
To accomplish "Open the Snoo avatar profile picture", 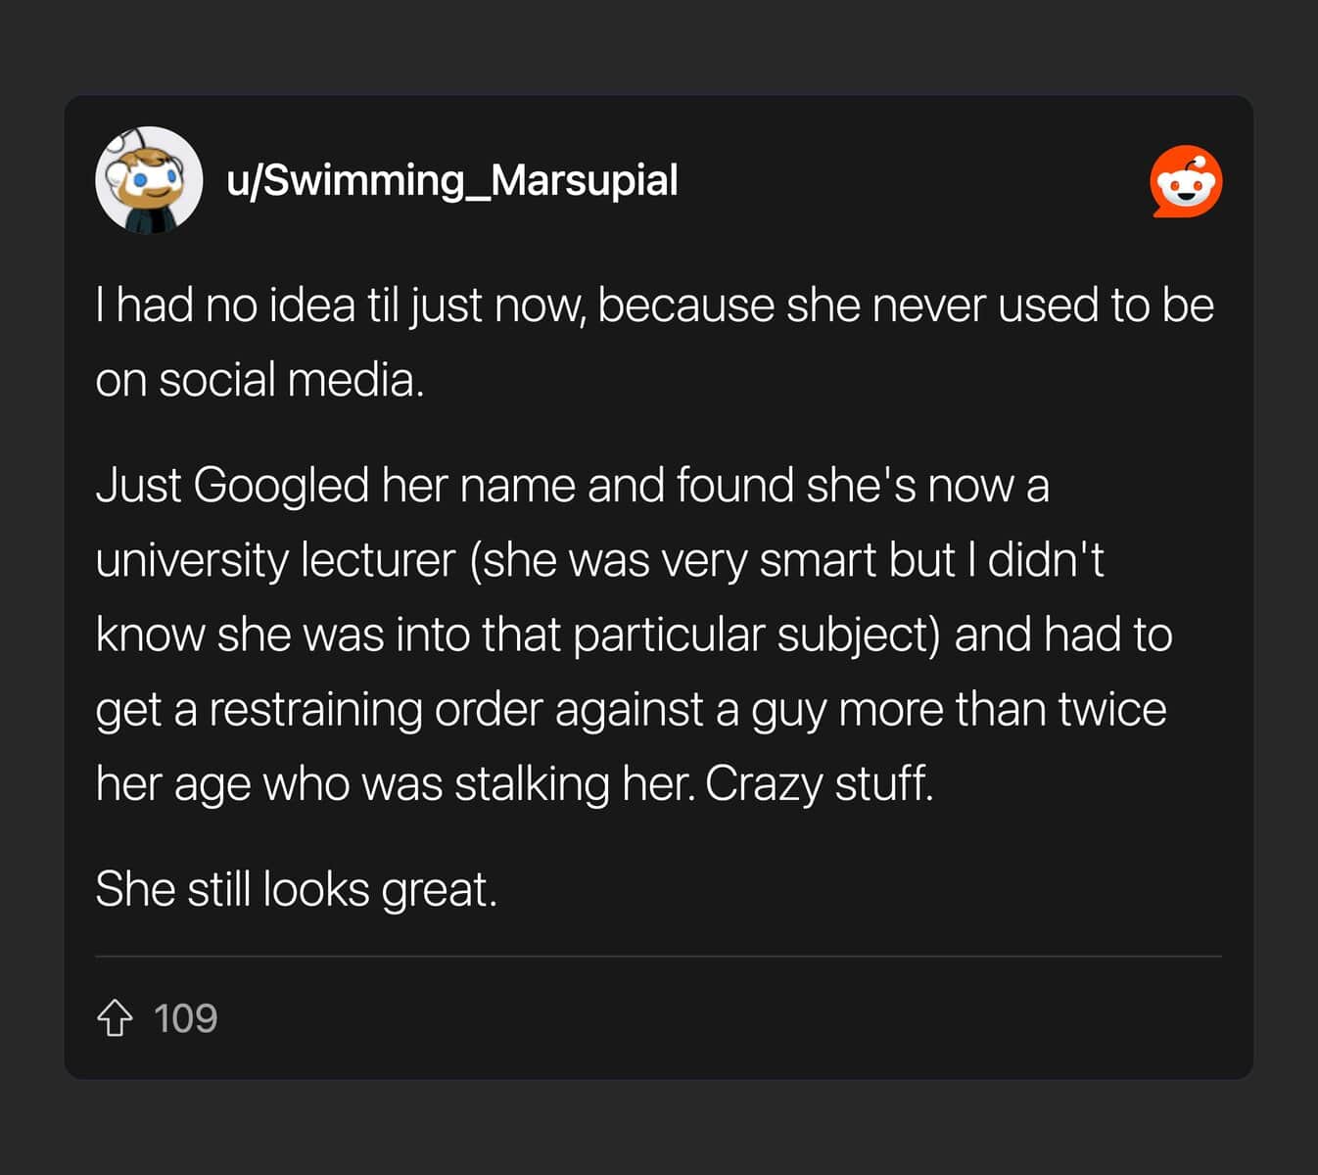I will [149, 180].
